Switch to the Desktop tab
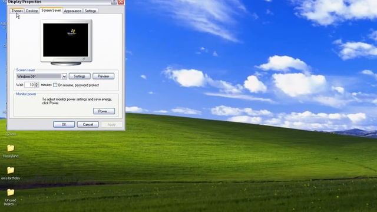Screen dimensions: 377x212 pyautogui.click(x=32, y=11)
